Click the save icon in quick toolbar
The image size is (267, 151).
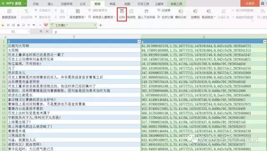[x=8, y=25]
